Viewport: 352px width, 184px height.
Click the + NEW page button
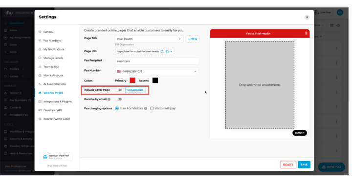click(x=193, y=39)
